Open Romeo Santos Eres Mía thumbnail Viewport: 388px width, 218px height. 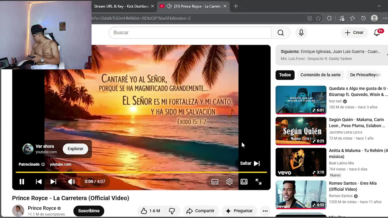point(301,195)
